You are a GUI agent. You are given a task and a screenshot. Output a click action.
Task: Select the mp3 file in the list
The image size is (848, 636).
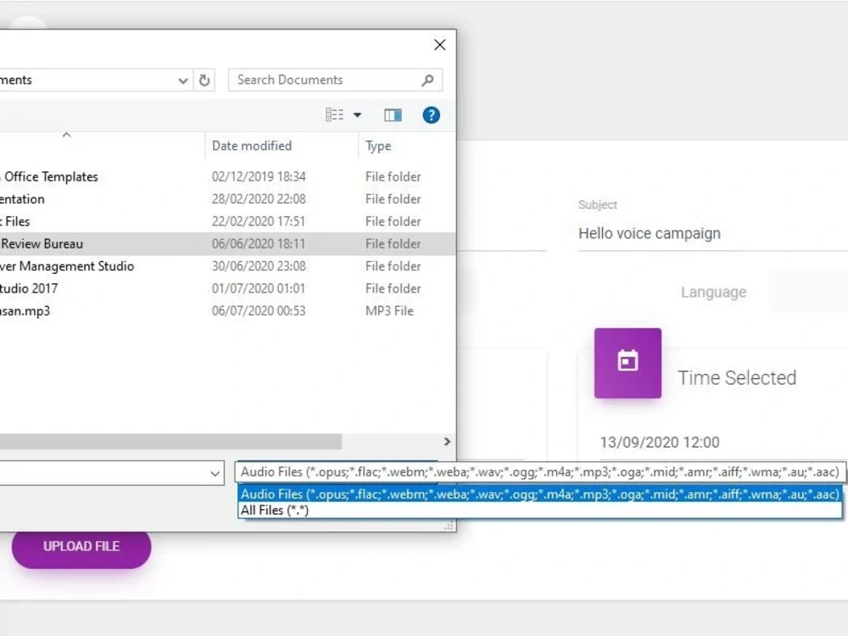pyautogui.click(x=227, y=311)
